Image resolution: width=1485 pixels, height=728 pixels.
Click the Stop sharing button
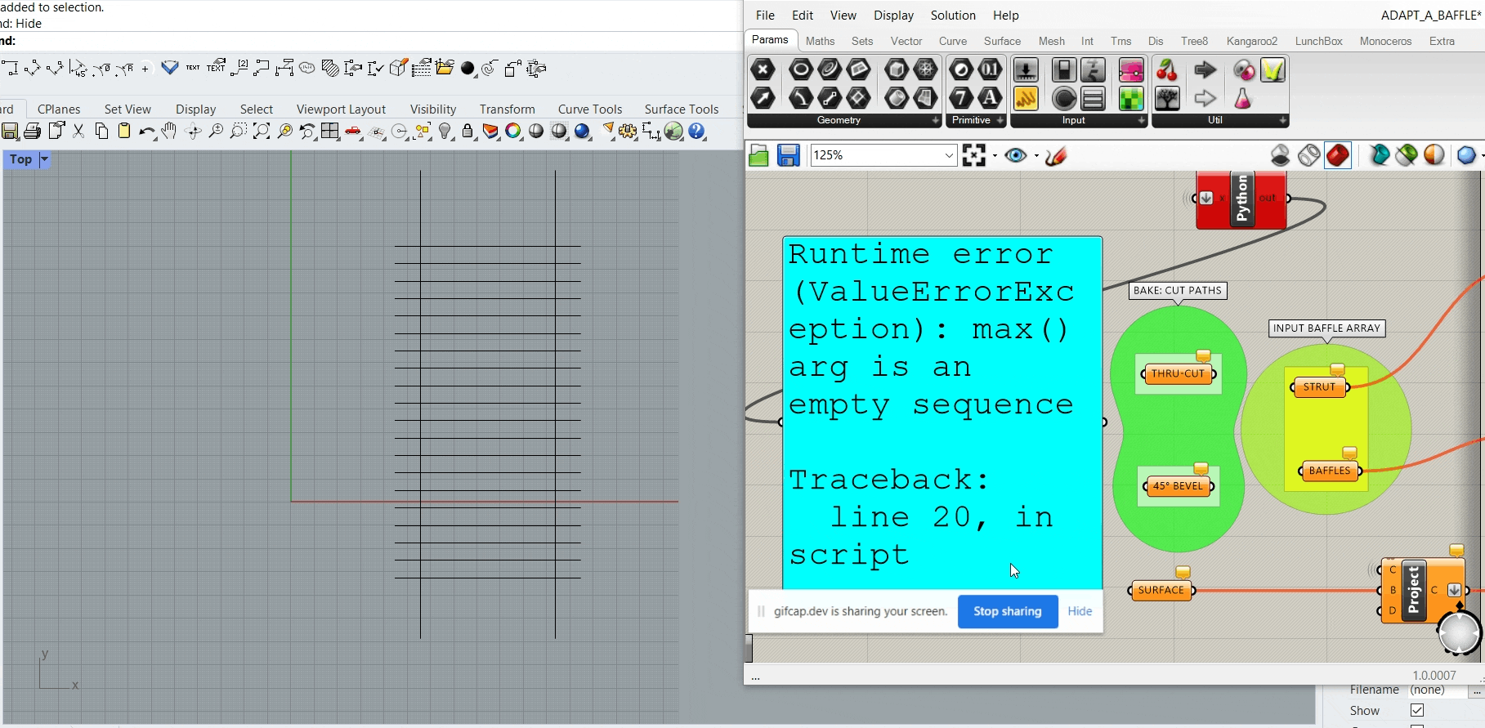1008,611
